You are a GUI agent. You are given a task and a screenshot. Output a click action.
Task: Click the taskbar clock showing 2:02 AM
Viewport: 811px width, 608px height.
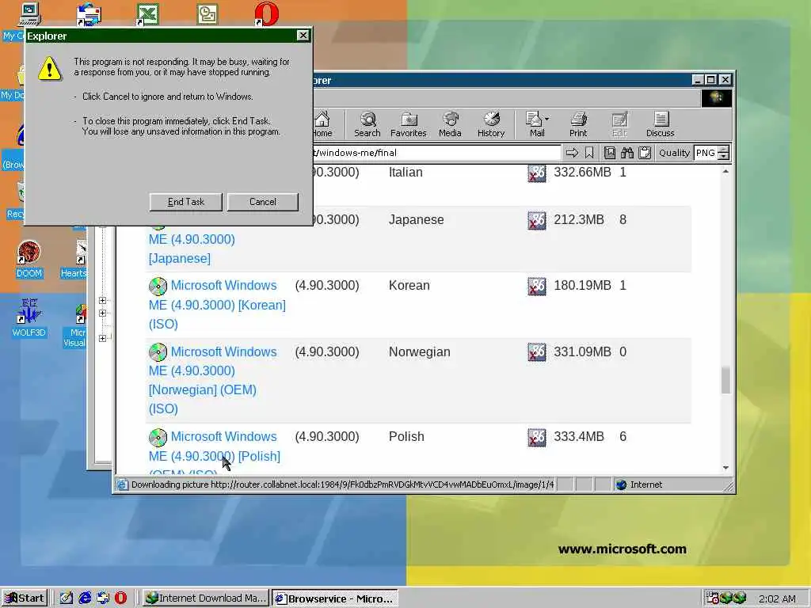(x=777, y=598)
